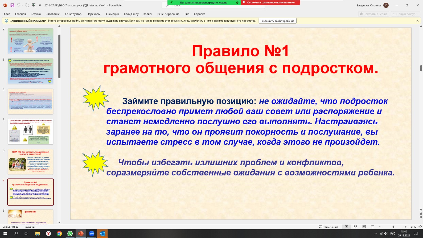Click the Save icon in title bar
The height and width of the screenshot is (238, 423).
[x=12, y=5]
